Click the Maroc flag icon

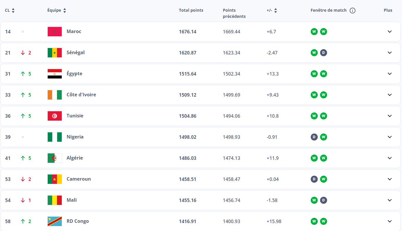pos(54,32)
